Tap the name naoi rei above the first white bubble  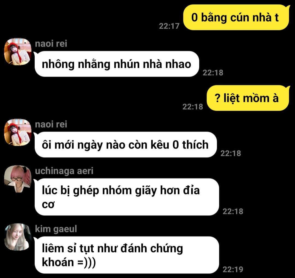[51, 44]
